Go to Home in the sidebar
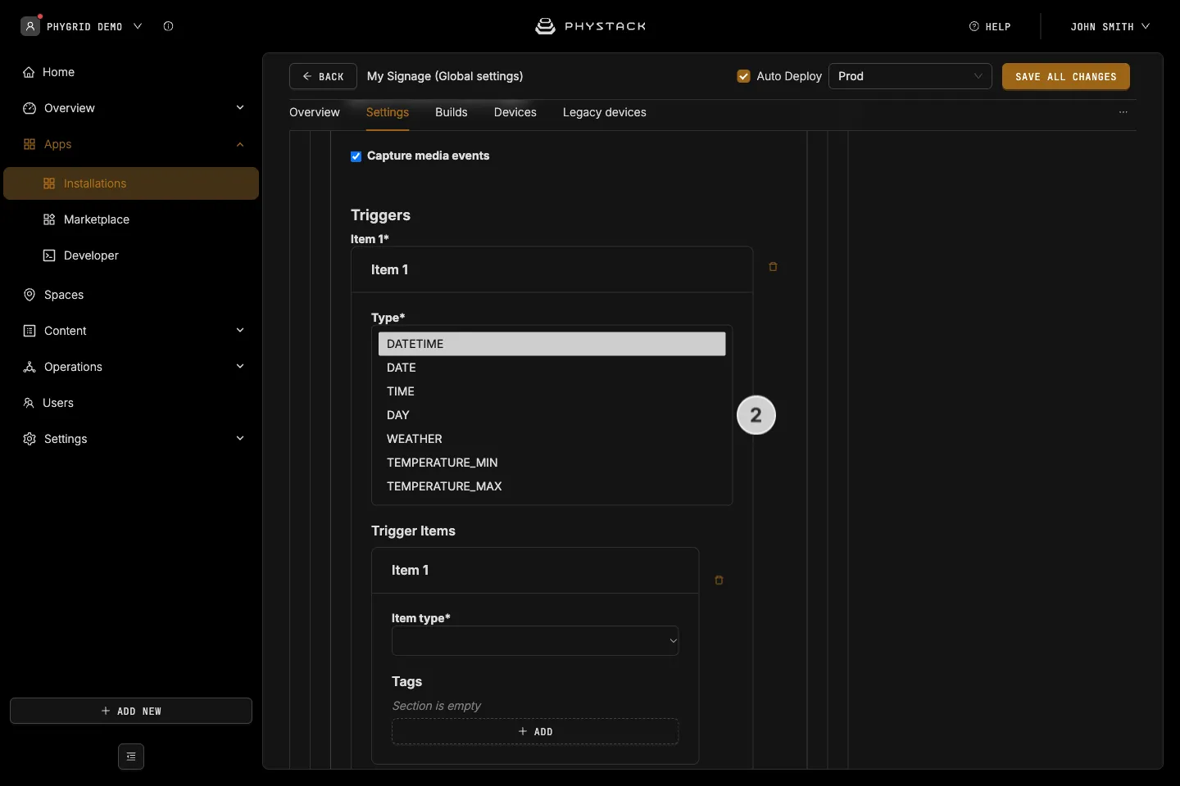This screenshot has height=786, width=1180. pos(131,72)
